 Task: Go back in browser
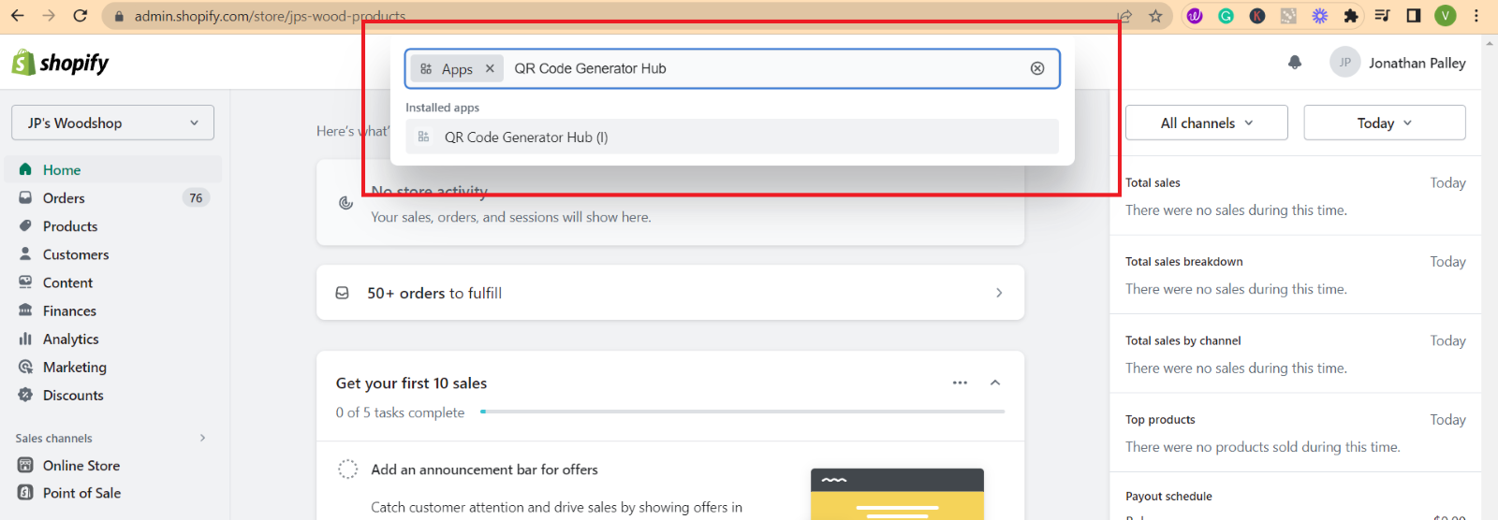tap(18, 16)
